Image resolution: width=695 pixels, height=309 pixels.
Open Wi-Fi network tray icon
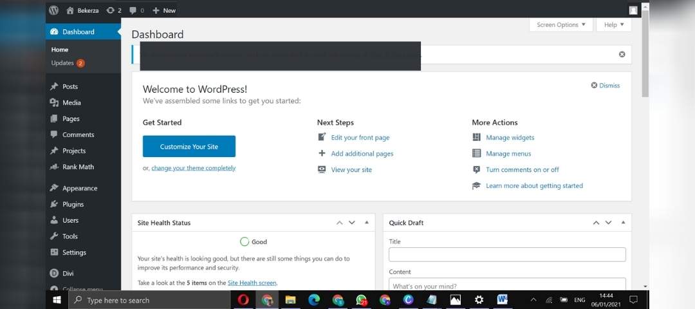[549, 300]
